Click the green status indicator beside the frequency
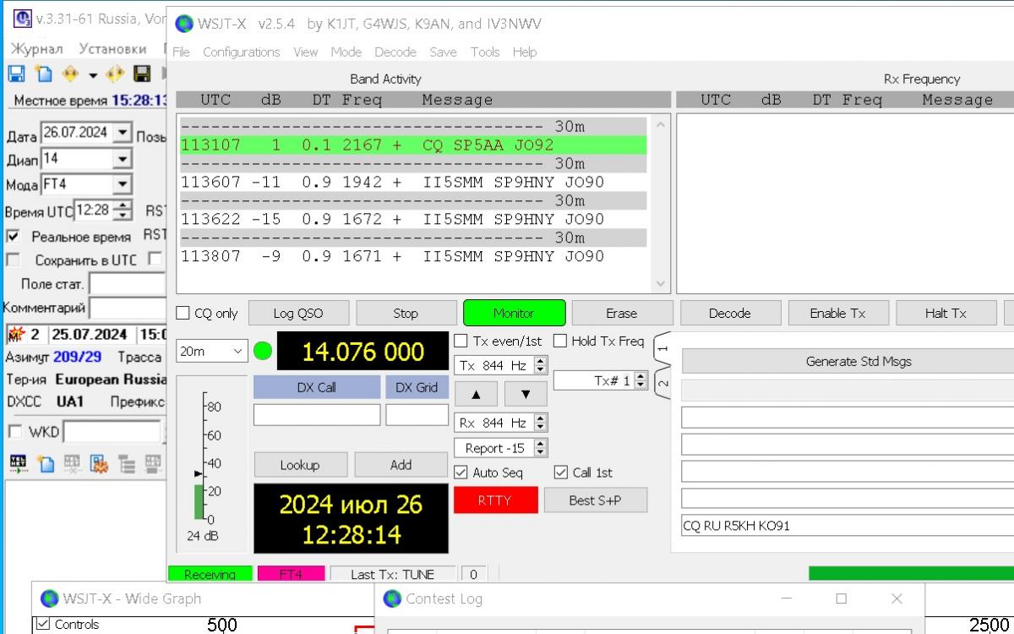Viewport: 1014px width, 634px height. click(x=263, y=351)
